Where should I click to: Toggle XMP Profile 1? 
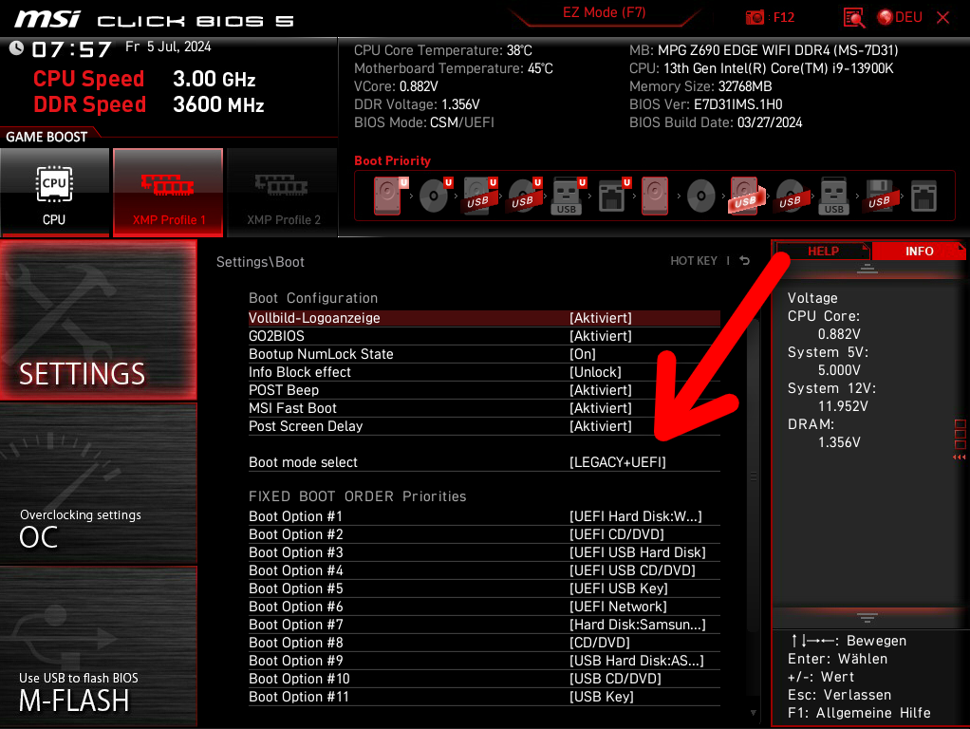tap(168, 193)
